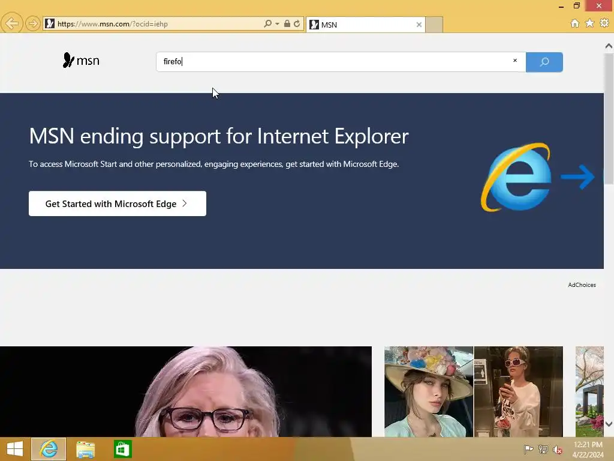The width and height of the screenshot is (614, 461).
Task: Click Get Started with Microsoft Edge button
Action: coord(118,203)
